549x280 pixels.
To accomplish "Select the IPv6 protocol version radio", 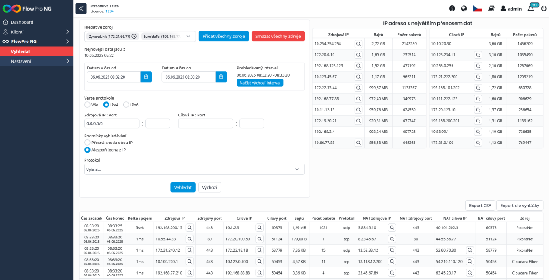I will coord(126,105).
